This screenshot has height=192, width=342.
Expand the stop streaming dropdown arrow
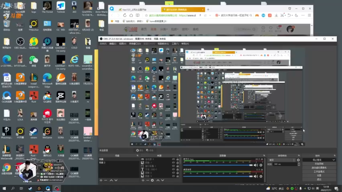333,160
